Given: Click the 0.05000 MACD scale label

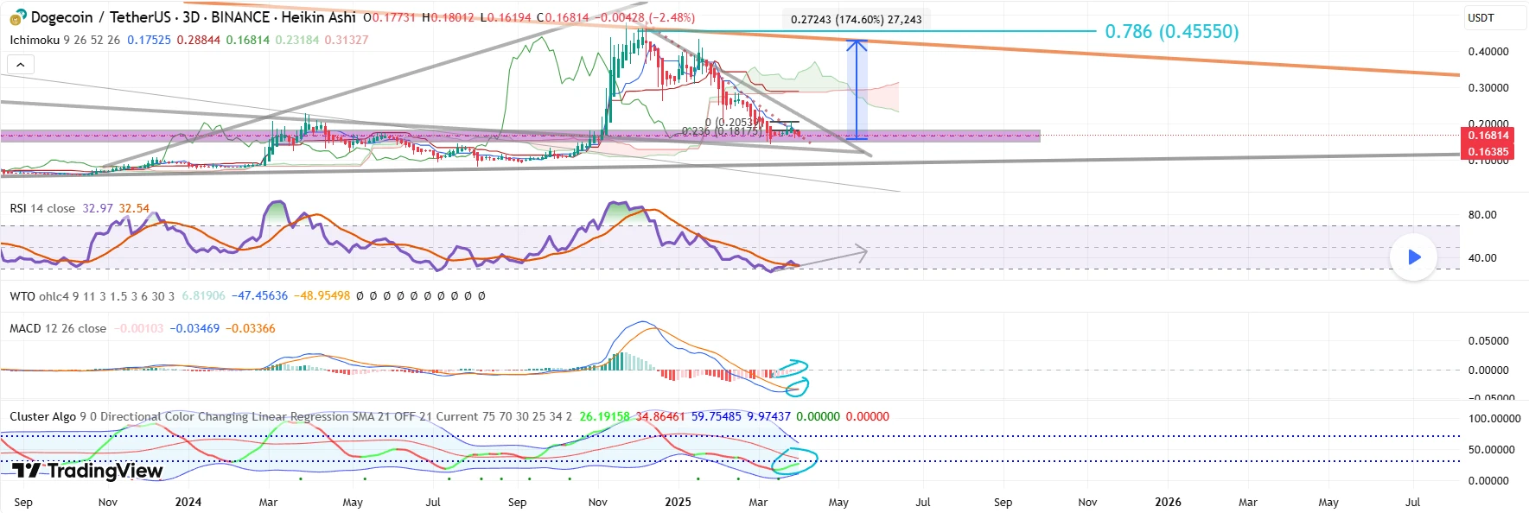Looking at the screenshot, I should (1488, 341).
